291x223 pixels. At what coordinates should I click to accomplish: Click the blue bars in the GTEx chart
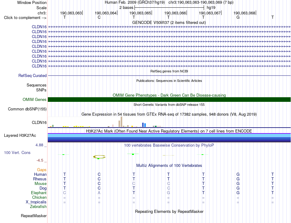(144, 125)
